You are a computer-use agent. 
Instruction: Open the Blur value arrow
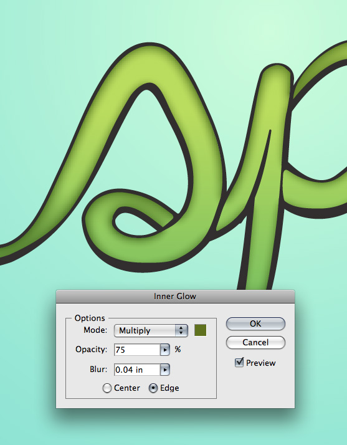point(165,370)
